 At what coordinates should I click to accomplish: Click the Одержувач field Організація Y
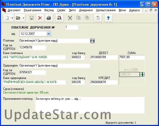pos(54,66)
